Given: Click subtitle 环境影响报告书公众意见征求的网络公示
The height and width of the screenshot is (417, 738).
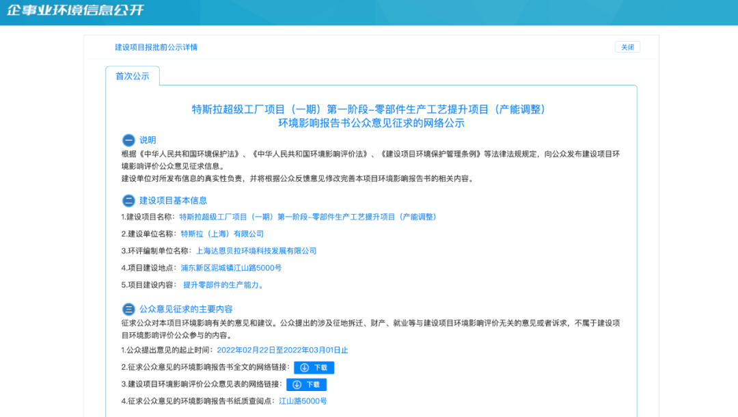Looking at the screenshot, I should (x=371, y=123).
